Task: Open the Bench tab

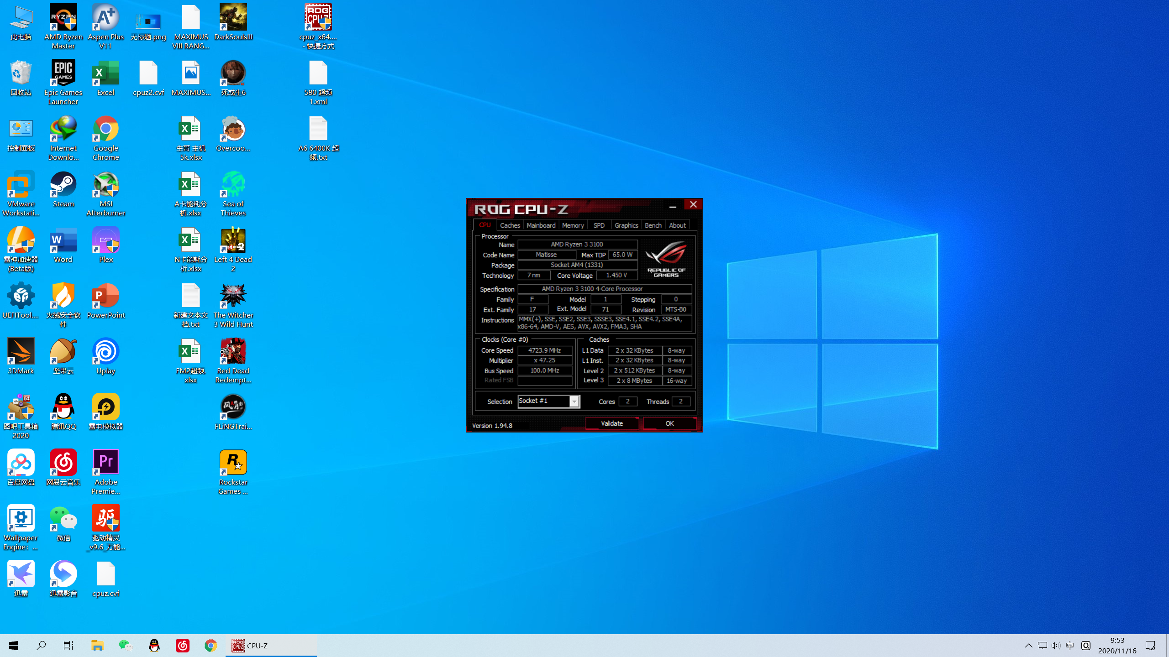Action: click(653, 225)
